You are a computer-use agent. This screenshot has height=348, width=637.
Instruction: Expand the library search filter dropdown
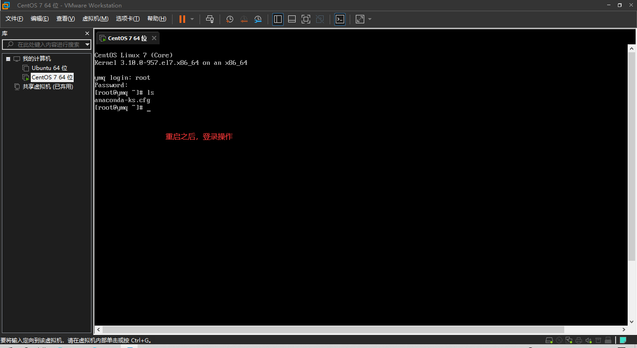pos(87,44)
